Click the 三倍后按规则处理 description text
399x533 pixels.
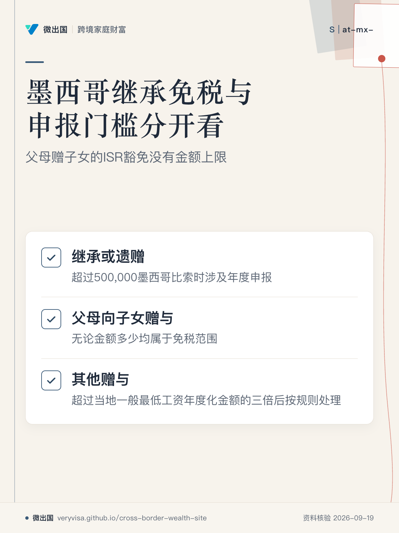pyautogui.click(x=206, y=400)
